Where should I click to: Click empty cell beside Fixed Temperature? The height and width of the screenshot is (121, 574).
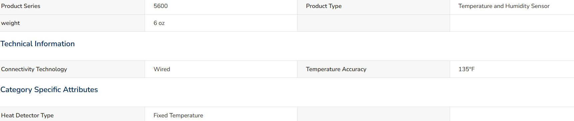(x=373, y=114)
